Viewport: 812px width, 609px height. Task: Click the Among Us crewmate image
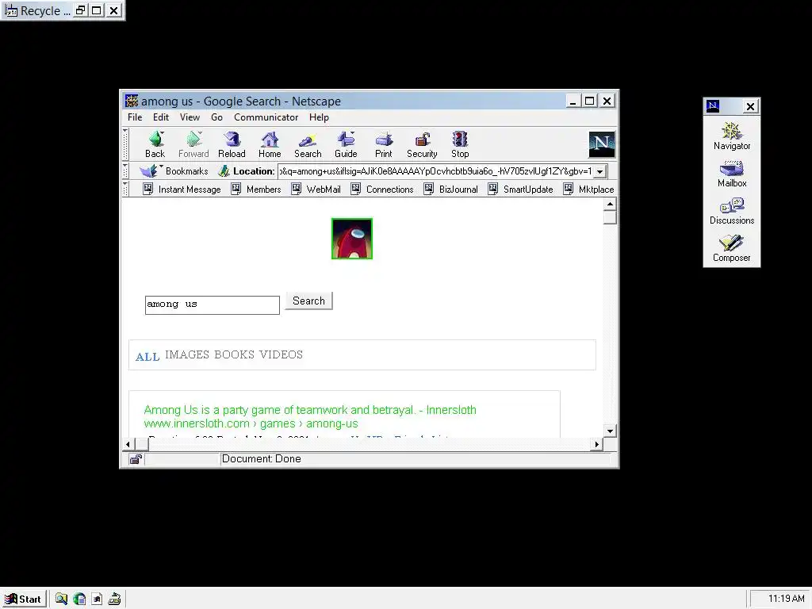pos(352,239)
